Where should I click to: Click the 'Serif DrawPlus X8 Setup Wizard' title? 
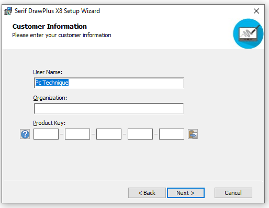point(57,11)
